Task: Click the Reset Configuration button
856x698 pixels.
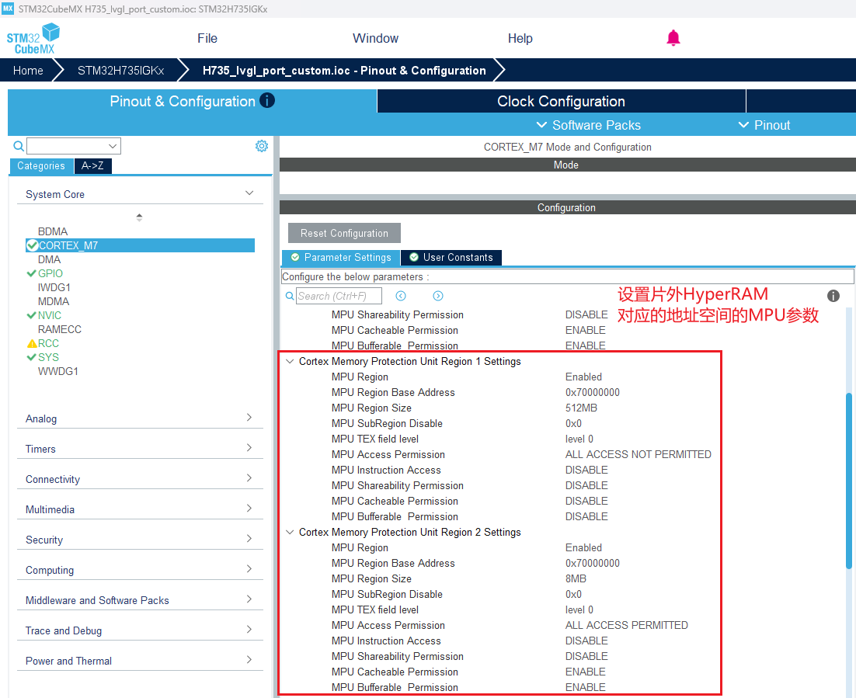Action: tap(344, 233)
